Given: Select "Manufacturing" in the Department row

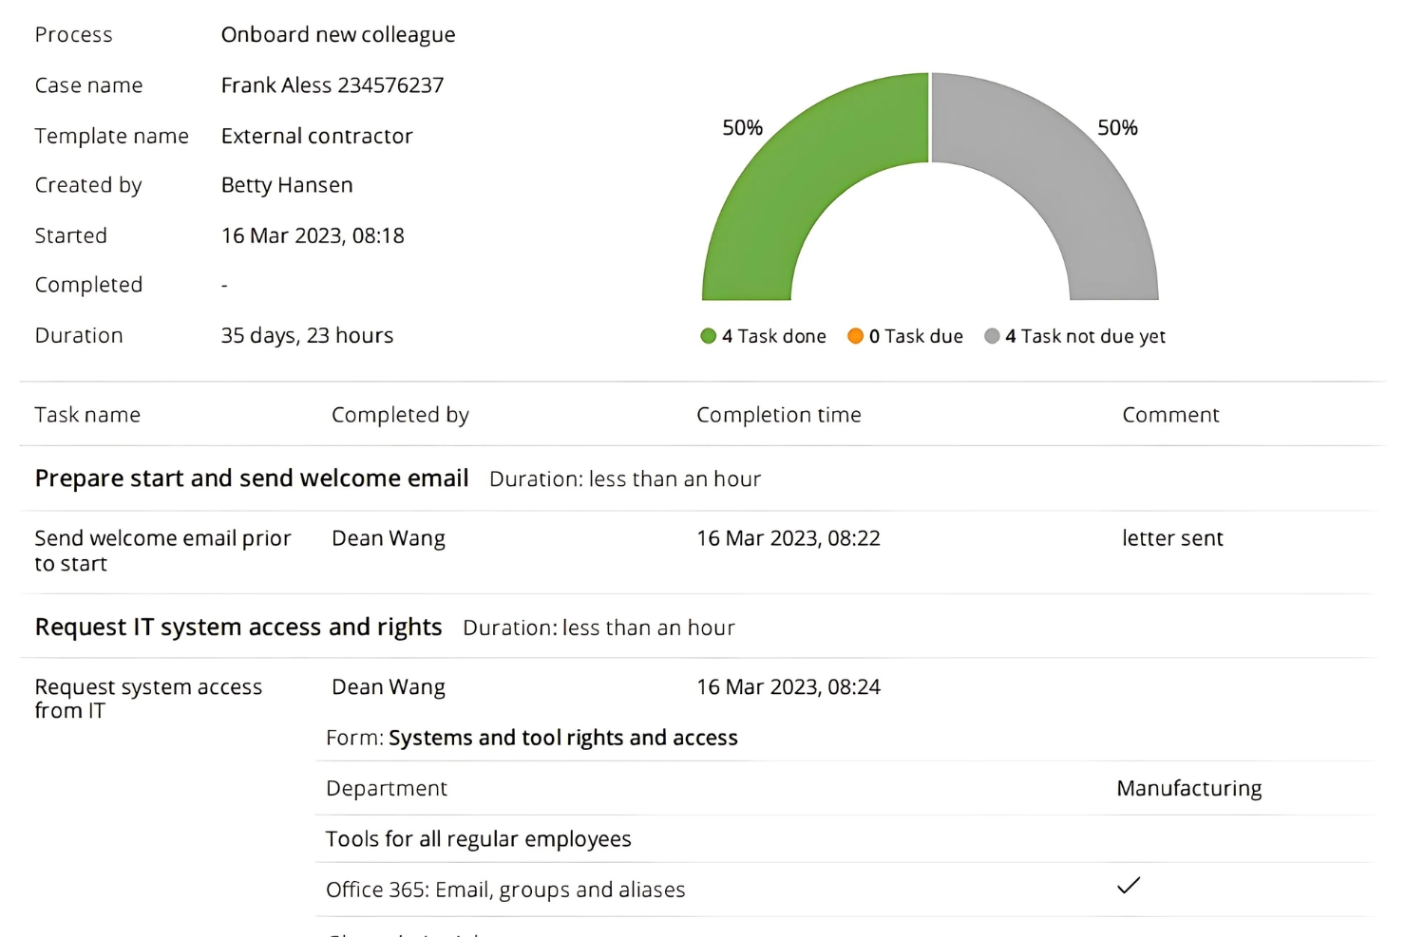Looking at the screenshot, I should click(x=1188, y=788).
